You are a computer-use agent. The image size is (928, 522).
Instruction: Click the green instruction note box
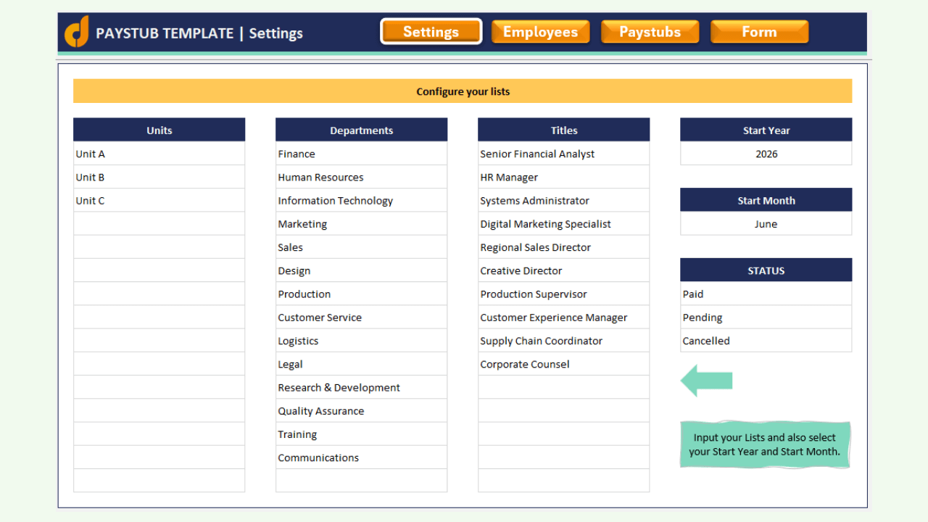point(765,444)
